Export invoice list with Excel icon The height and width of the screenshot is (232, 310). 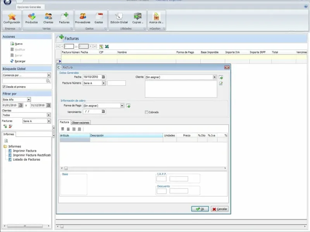107,46
